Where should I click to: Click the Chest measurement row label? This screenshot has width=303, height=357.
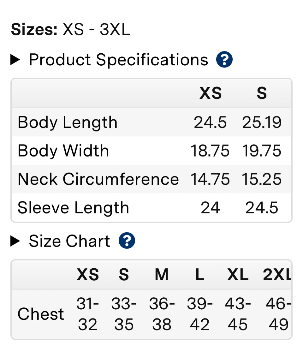pyautogui.click(x=41, y=314)
